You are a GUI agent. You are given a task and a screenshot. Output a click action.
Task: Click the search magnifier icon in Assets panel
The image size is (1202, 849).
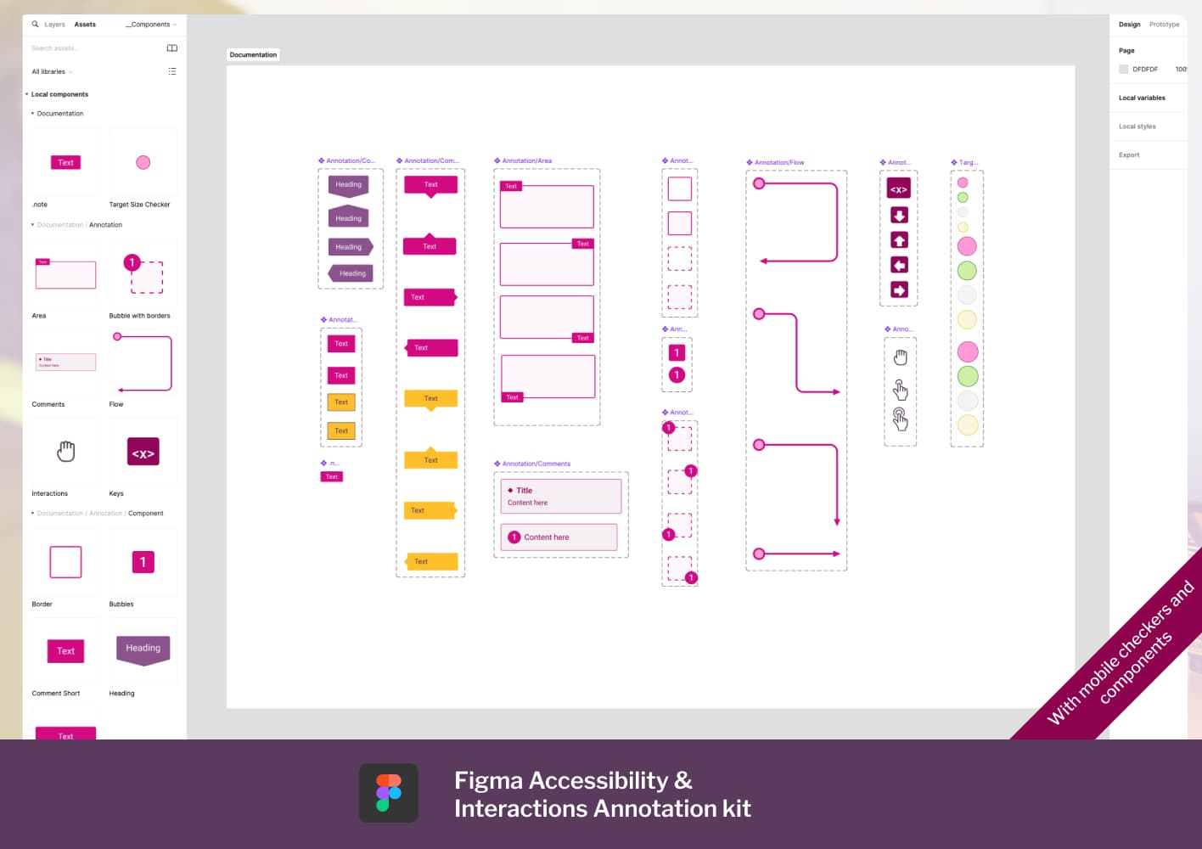[35, 24]
